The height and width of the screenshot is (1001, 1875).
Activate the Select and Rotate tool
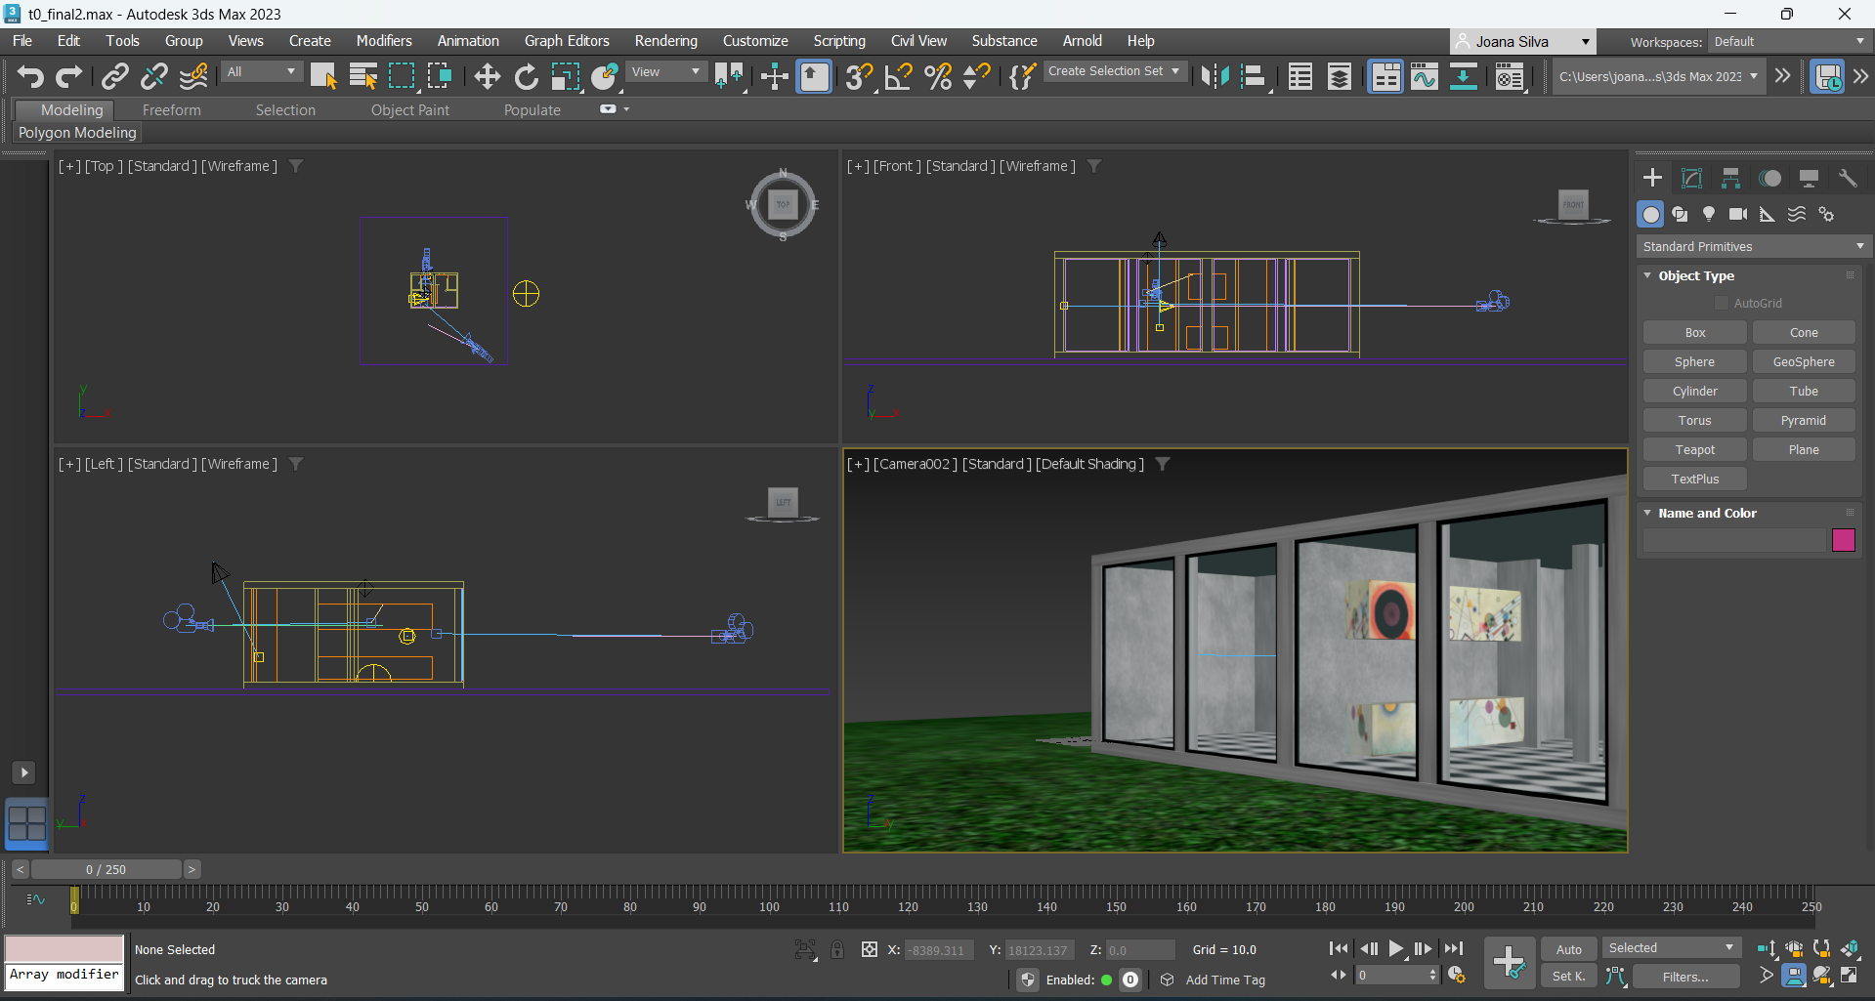click(x=526, y=76)
